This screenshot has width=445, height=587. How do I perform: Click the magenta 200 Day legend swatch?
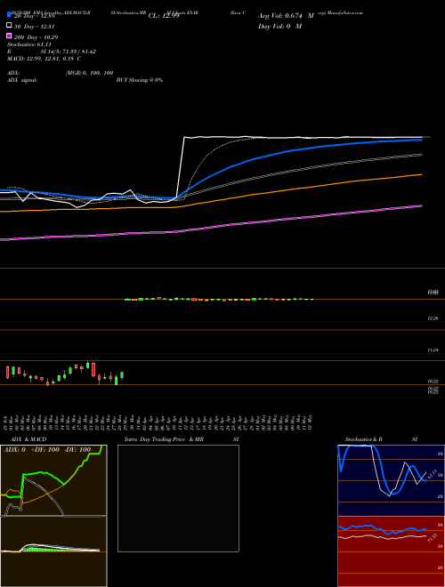[9, 36]
